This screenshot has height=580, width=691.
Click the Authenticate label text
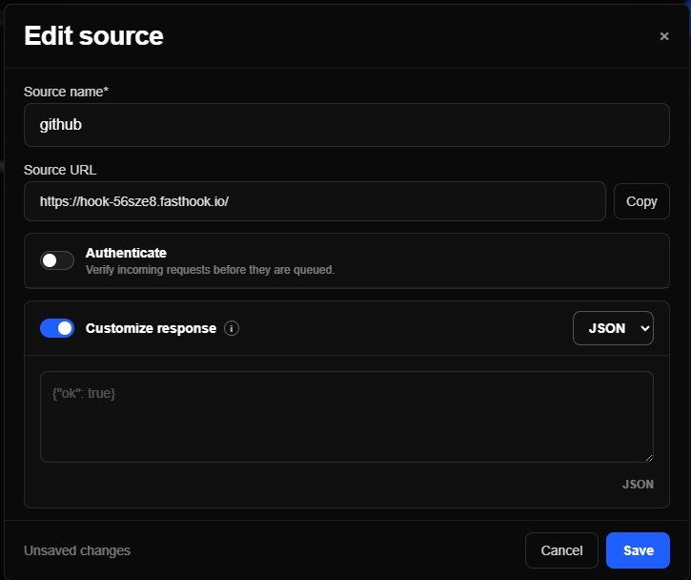(126, 253)
